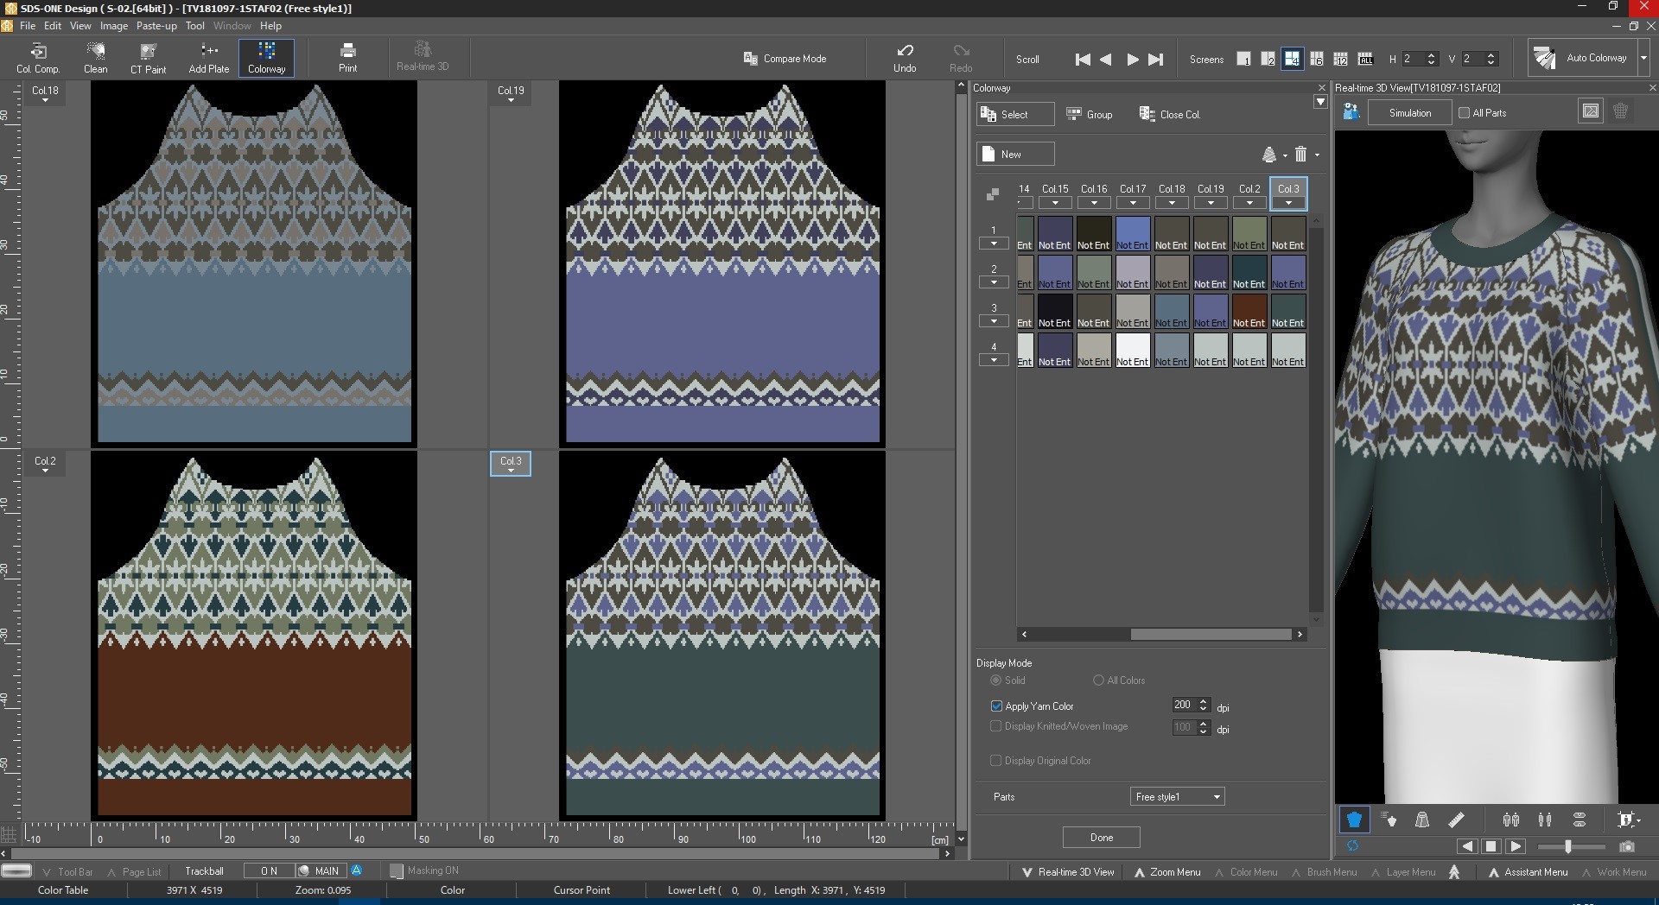Select the Clean tool
The image size is (1659, 905).
(95, 57)
